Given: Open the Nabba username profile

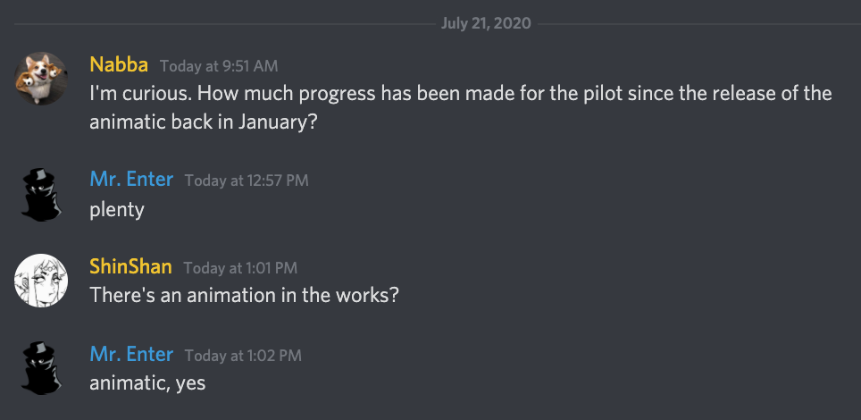Looking at the screenshot, I should (x=119, y=65).
